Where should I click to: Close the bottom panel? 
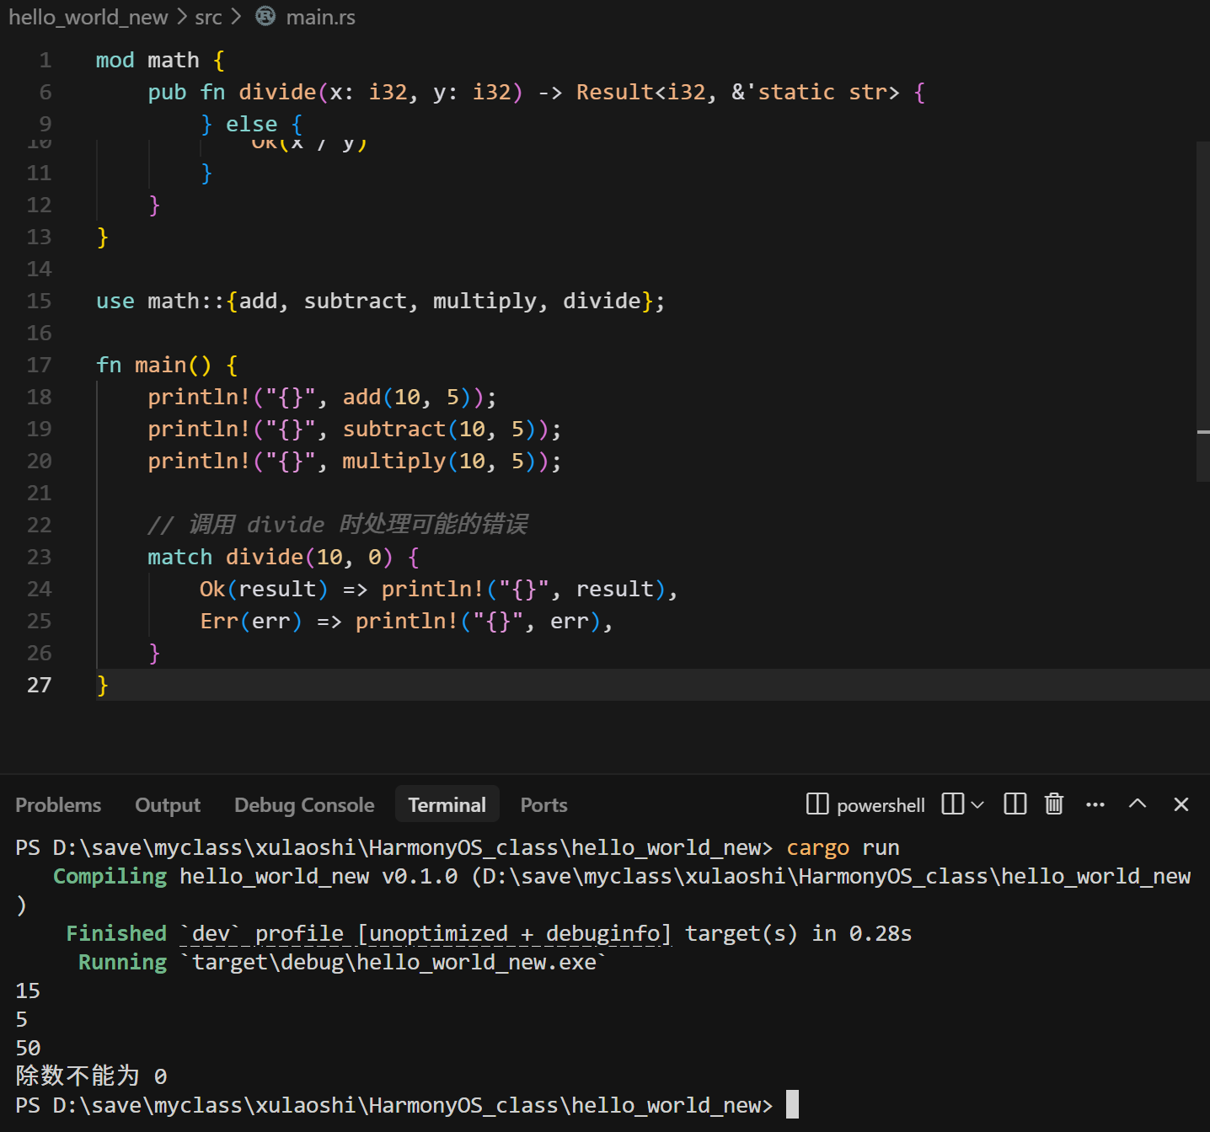[1181, 804]
